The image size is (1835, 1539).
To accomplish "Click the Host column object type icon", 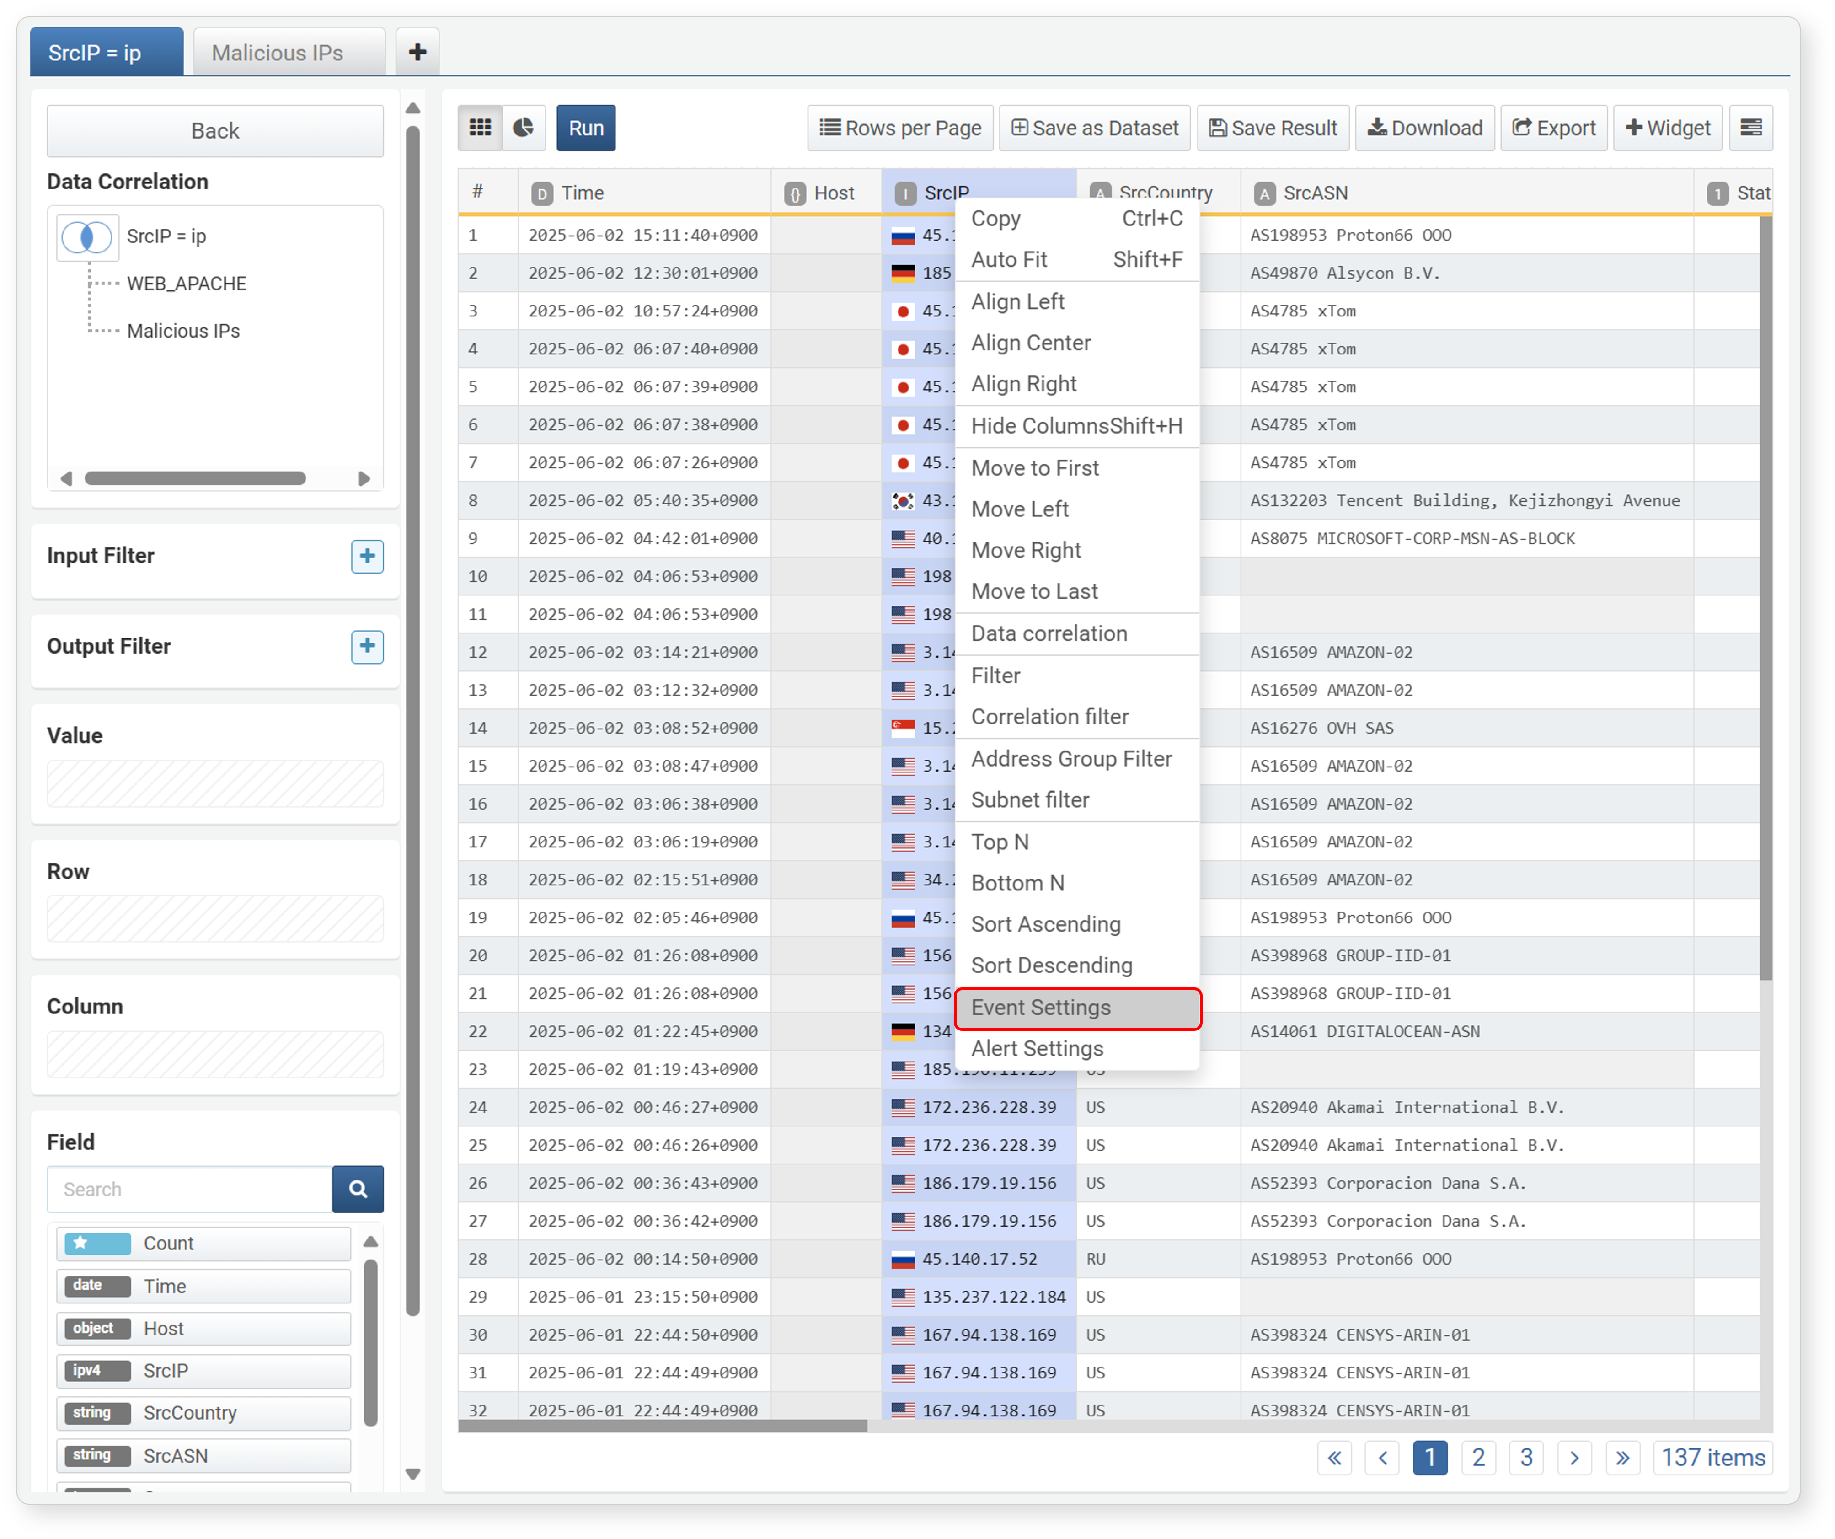I will pos(794,193).
